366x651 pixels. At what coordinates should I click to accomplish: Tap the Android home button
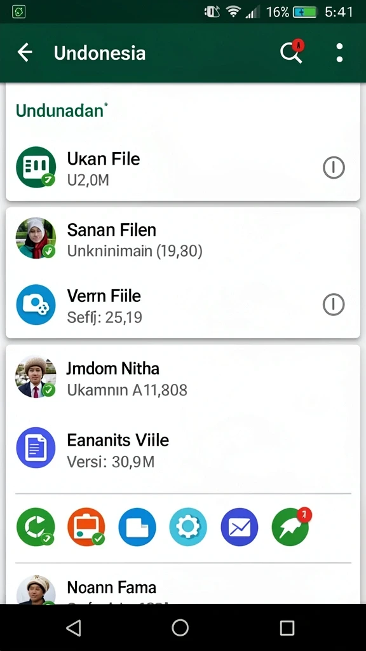[180, 627]
